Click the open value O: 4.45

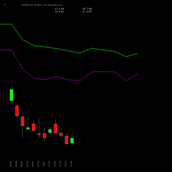[x=60, y=12]
